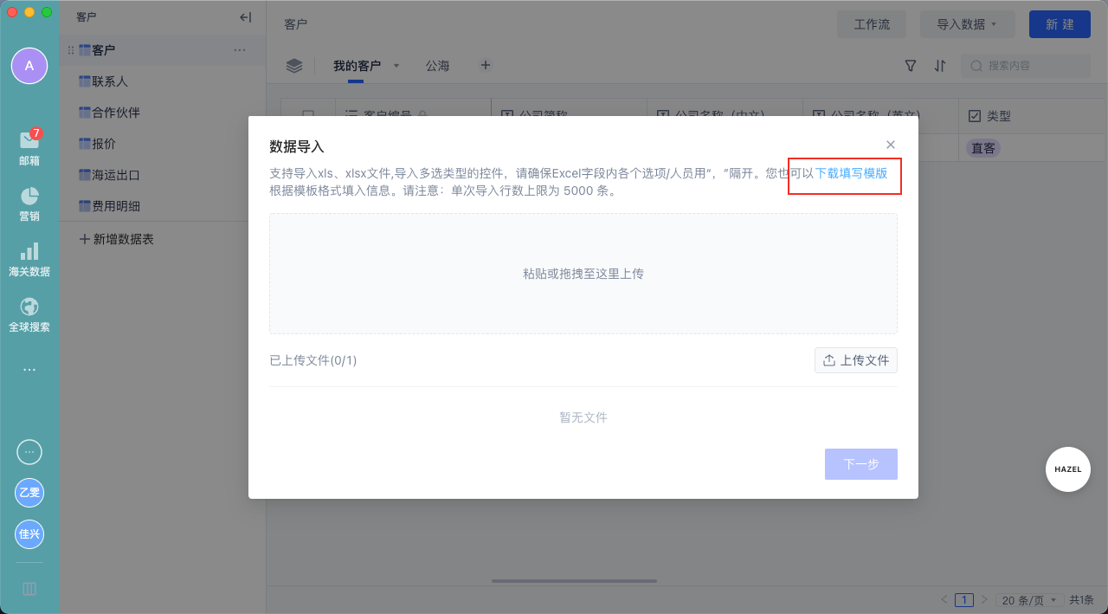The width and height of the screenshot is (1108, 614).
Task: Click the 搜索内容 search field
Action: point(1026,66)
